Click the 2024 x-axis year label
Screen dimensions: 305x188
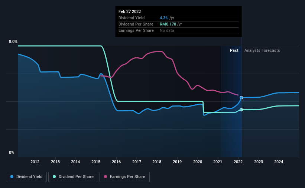(x=279, y=162)
